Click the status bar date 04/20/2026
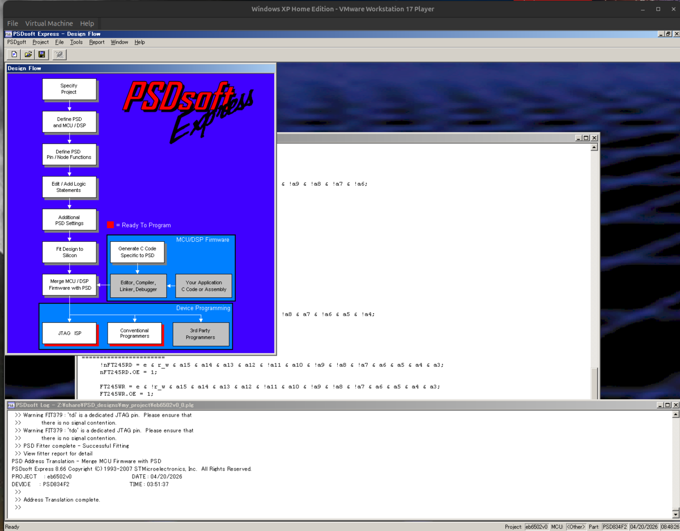680x531 pixels. point(643,527)
